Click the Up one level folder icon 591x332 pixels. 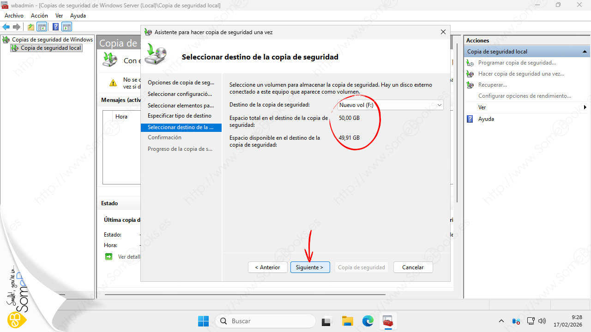coord(30,27)
